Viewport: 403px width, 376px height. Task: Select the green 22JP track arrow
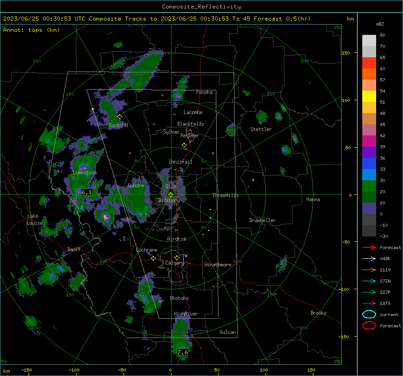tap(369, 292)
